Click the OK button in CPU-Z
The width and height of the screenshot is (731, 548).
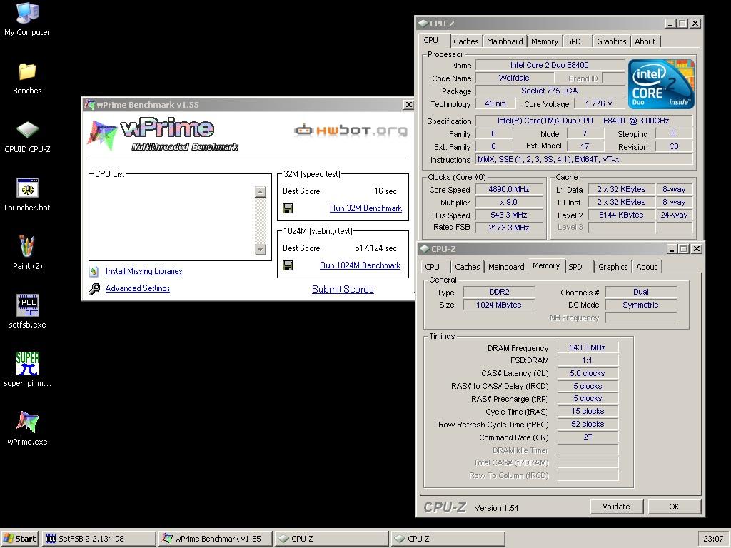pyautogui.click(x=674, y=507)
